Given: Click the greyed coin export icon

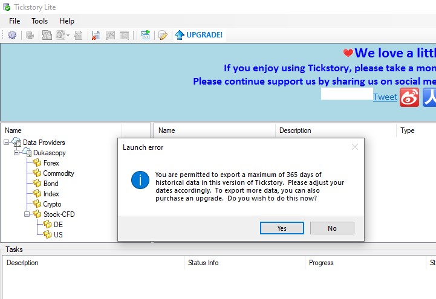Looking at the screenshot, I should point(60,35).
